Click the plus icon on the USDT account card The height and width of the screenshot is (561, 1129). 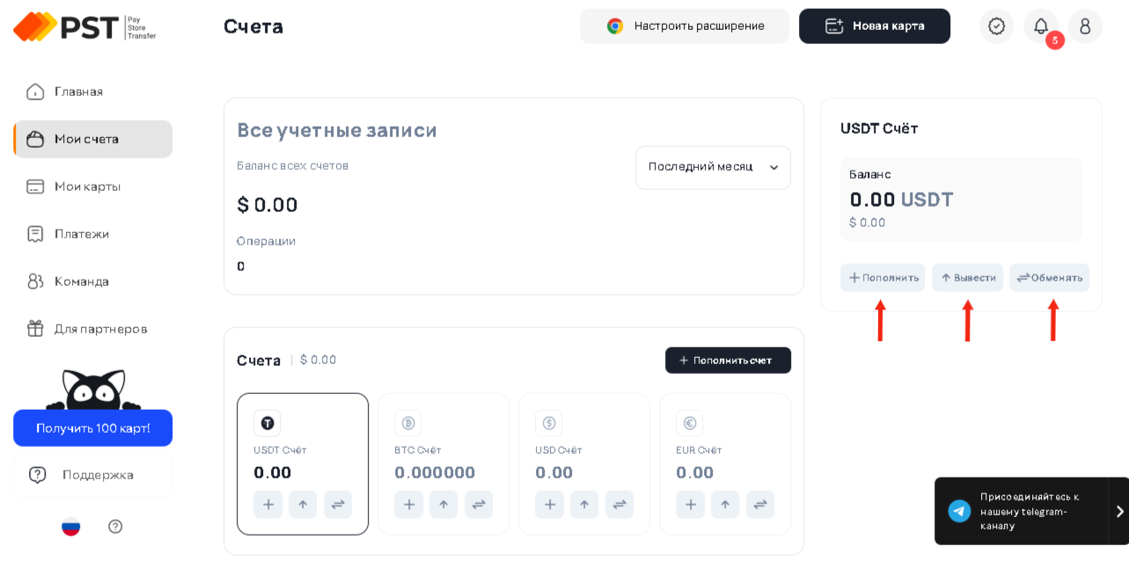click(268, 505)
